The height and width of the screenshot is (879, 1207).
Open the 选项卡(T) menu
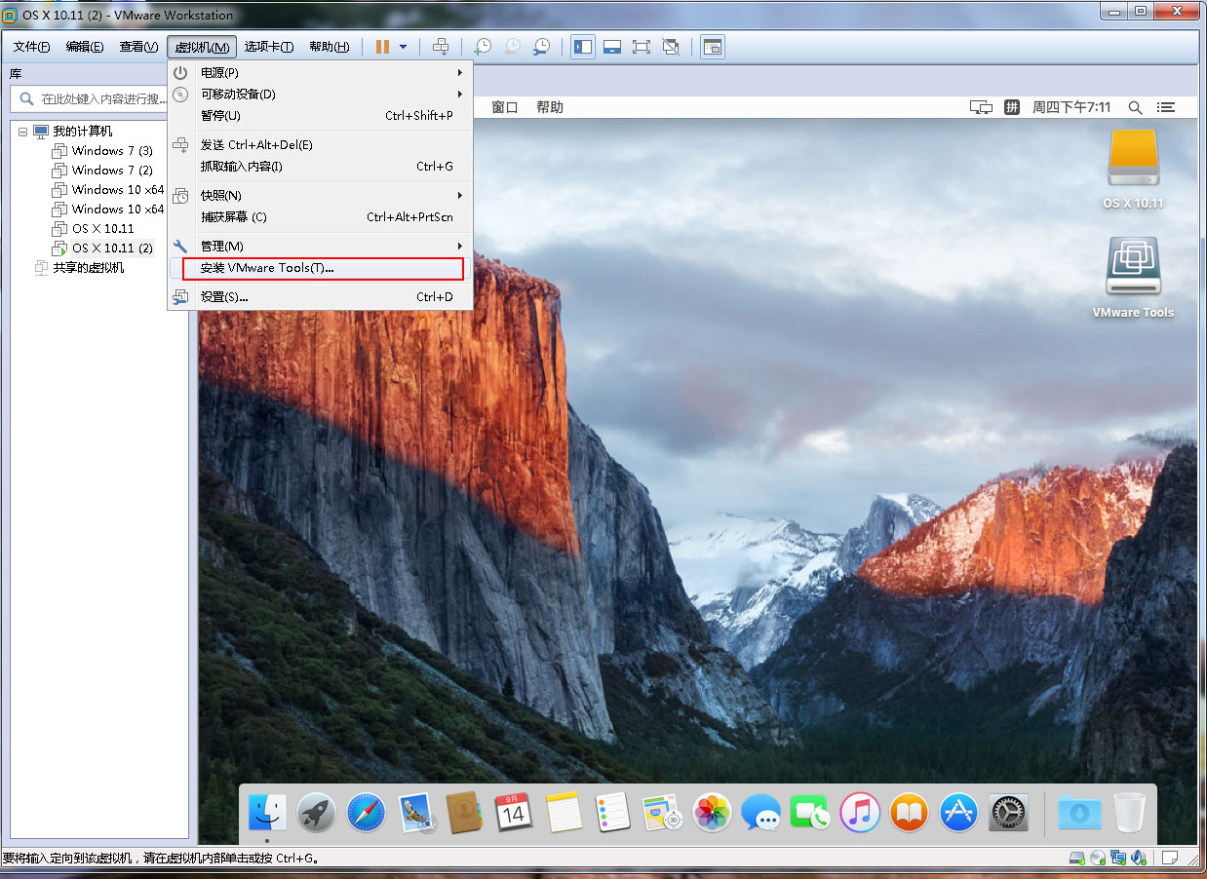pos(269,47)
